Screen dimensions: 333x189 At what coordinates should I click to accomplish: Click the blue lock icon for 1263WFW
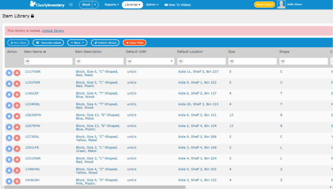click(9, 116)
